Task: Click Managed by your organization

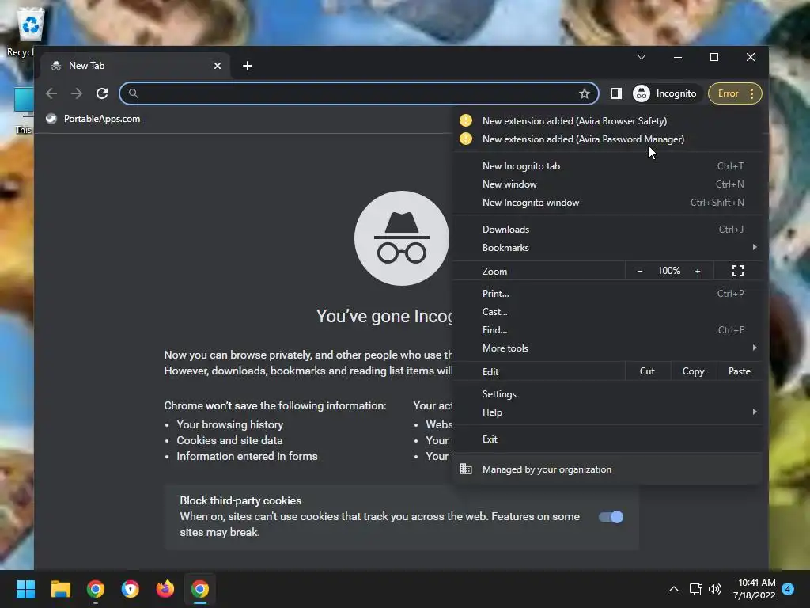Action: [607, 469]
